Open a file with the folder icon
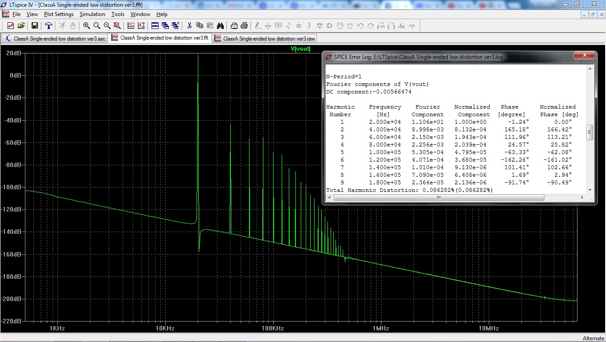 tap(21, 25)
